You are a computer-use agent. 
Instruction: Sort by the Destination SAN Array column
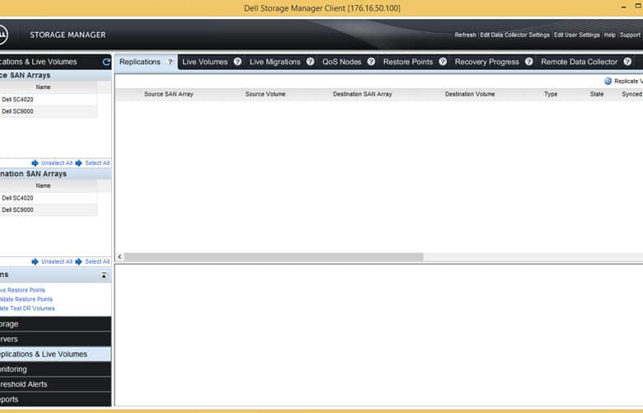(363, 94)
